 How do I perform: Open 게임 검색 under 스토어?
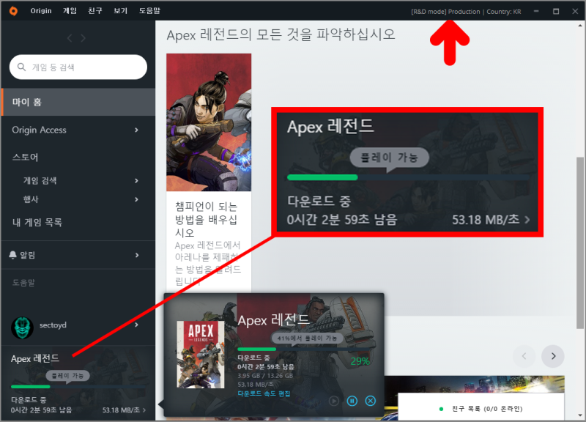[40, 181]
